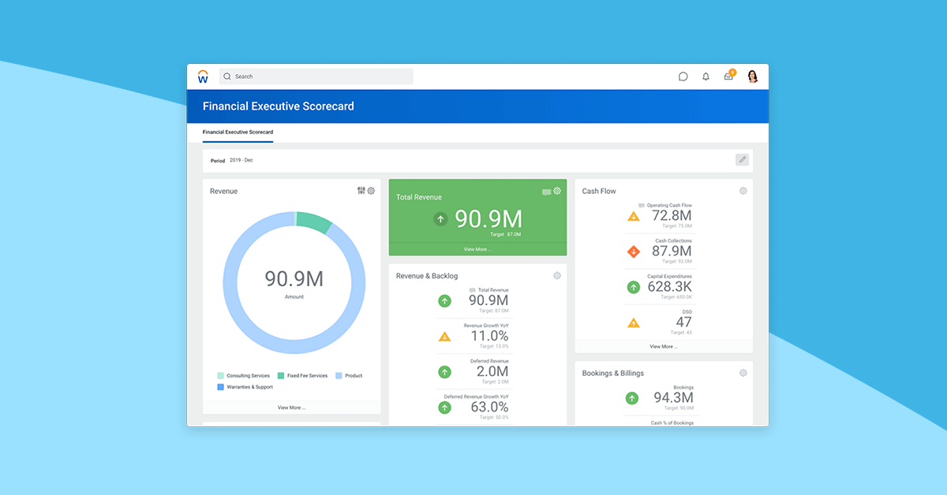Open the Bookings & Billings settings gear
The width and height of the screenshot is (947, 495).
(743, 373)
